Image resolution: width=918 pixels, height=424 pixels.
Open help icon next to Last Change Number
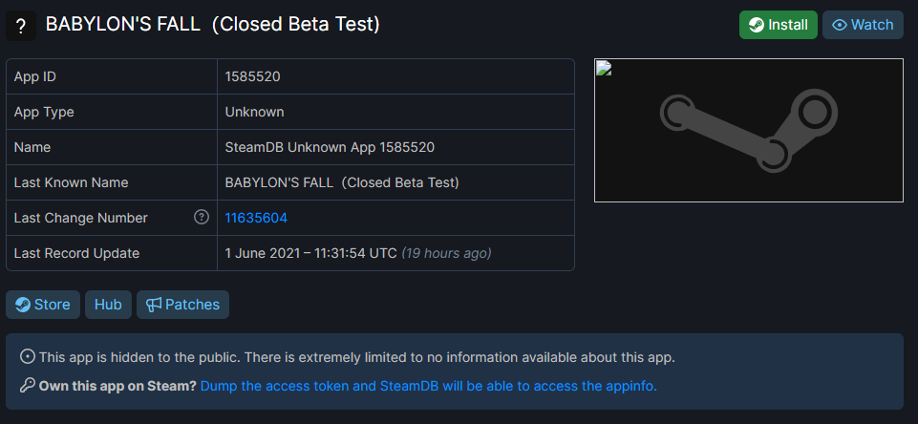pyautogui.click(x=201, y=218)
